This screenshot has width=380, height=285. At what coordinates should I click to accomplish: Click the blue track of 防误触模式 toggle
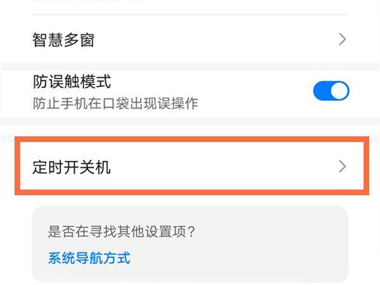pos(322,92)
